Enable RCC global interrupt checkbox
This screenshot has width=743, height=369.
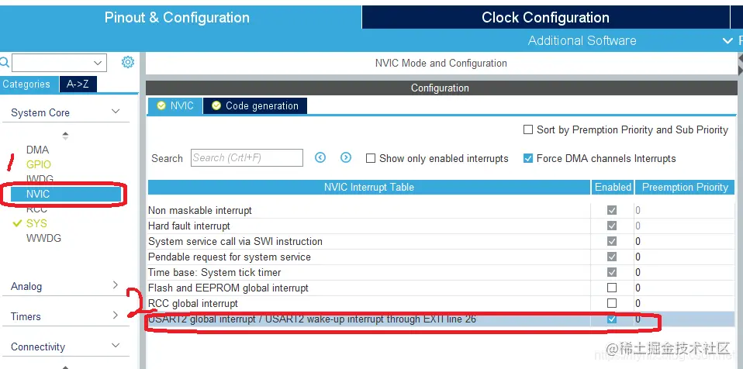[612, 302]
